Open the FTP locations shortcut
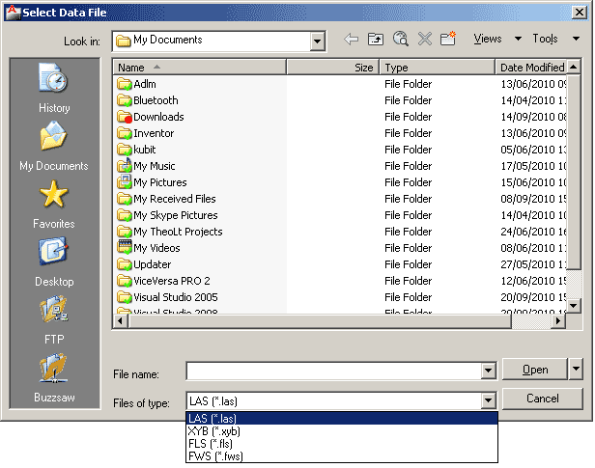 (x=54, y=320)
